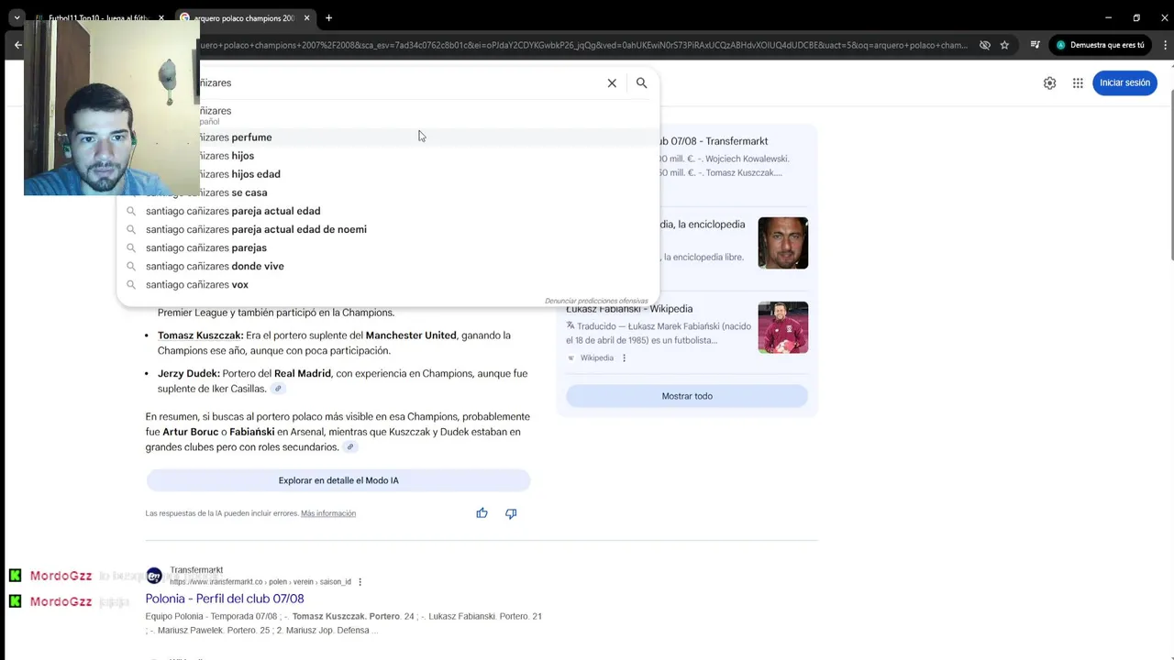
Task: Open the Demuestra que eres tú profile chip
Action: pyautogui.click(x=1101, y=45)
